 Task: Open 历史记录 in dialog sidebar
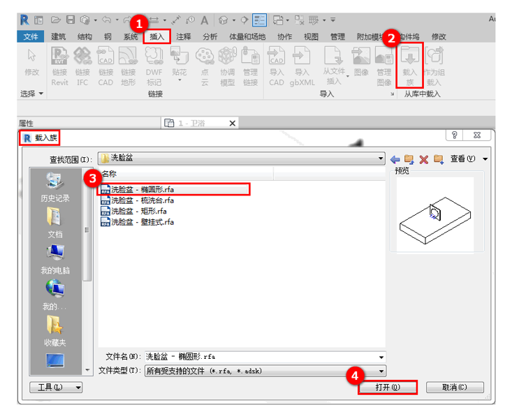tap(55, 187)
